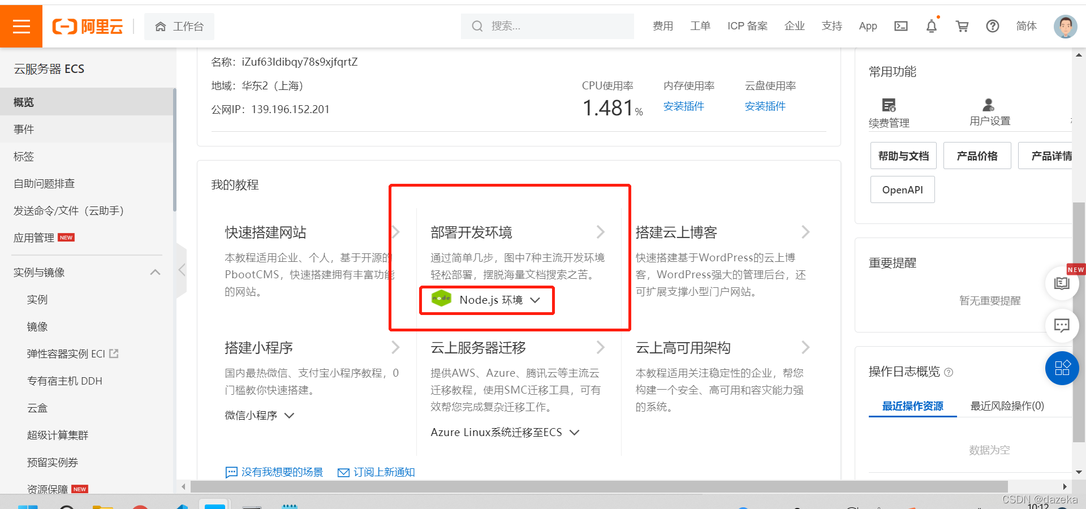Open 云上高可用架构 tutorial arrow
Screen dimensions: 1086x509
tap(805, 347)
